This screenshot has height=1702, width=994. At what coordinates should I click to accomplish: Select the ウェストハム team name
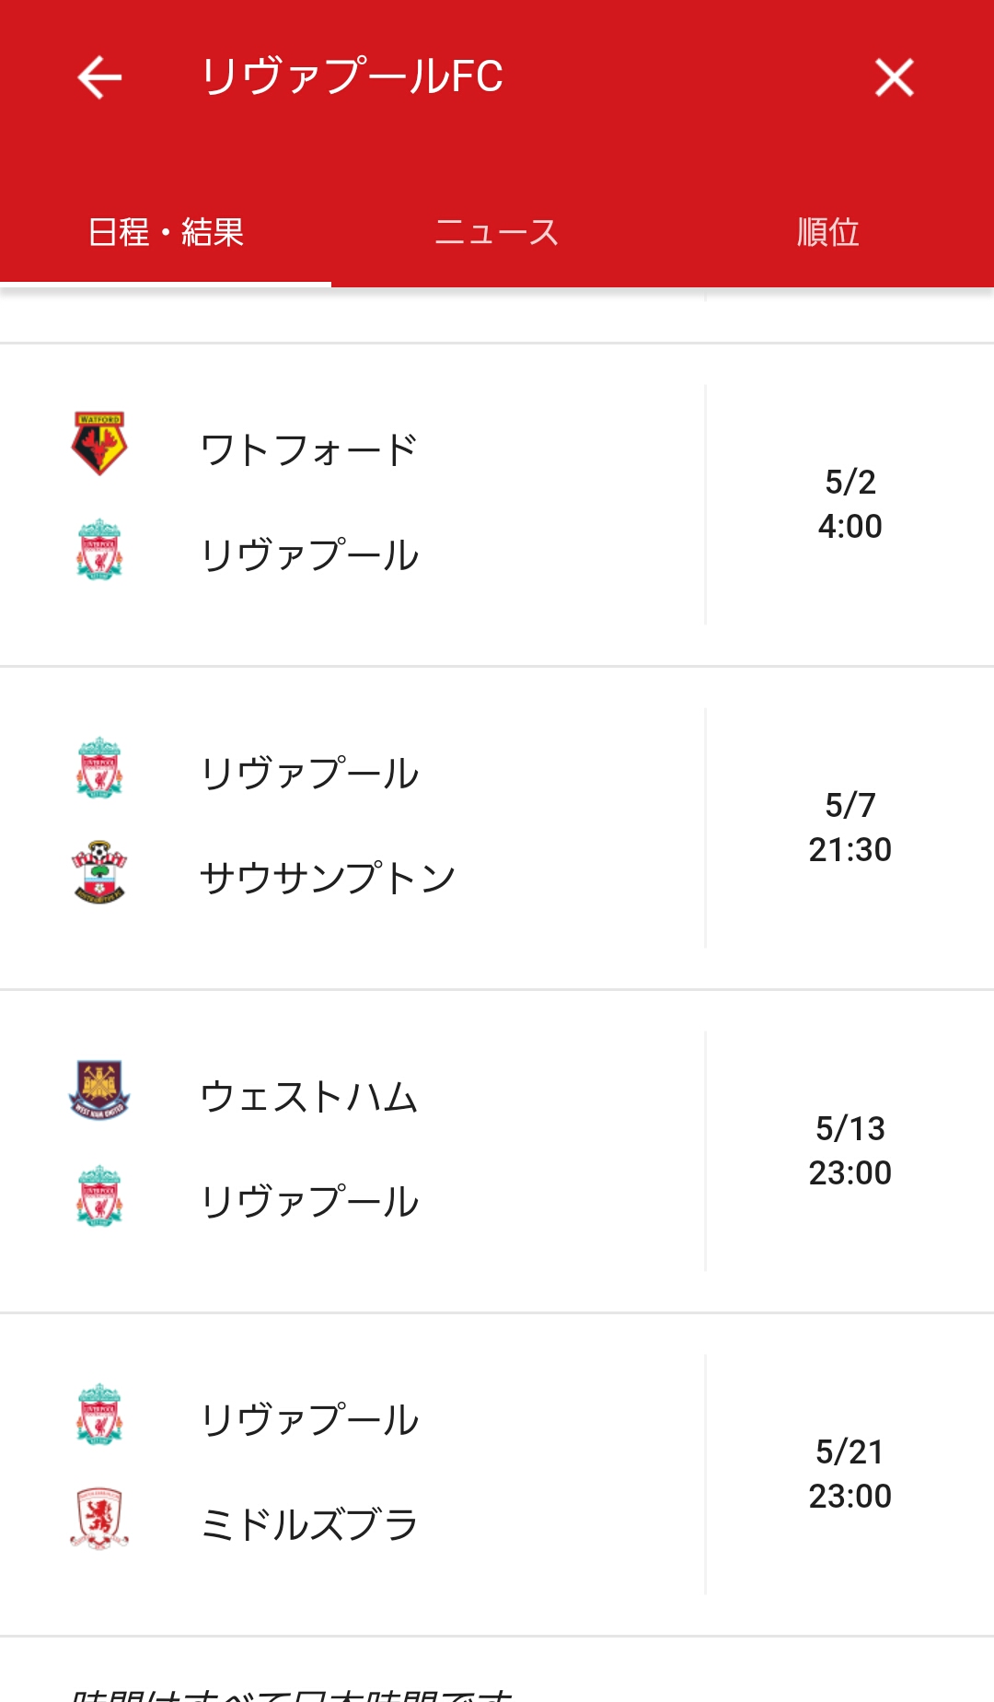[309, 1097]
